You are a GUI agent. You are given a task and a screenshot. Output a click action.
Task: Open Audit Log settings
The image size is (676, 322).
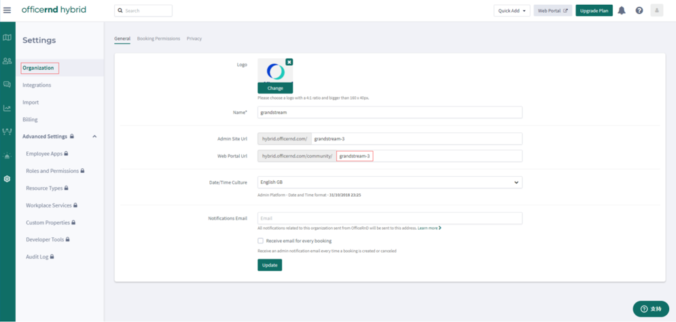point(37,257)
